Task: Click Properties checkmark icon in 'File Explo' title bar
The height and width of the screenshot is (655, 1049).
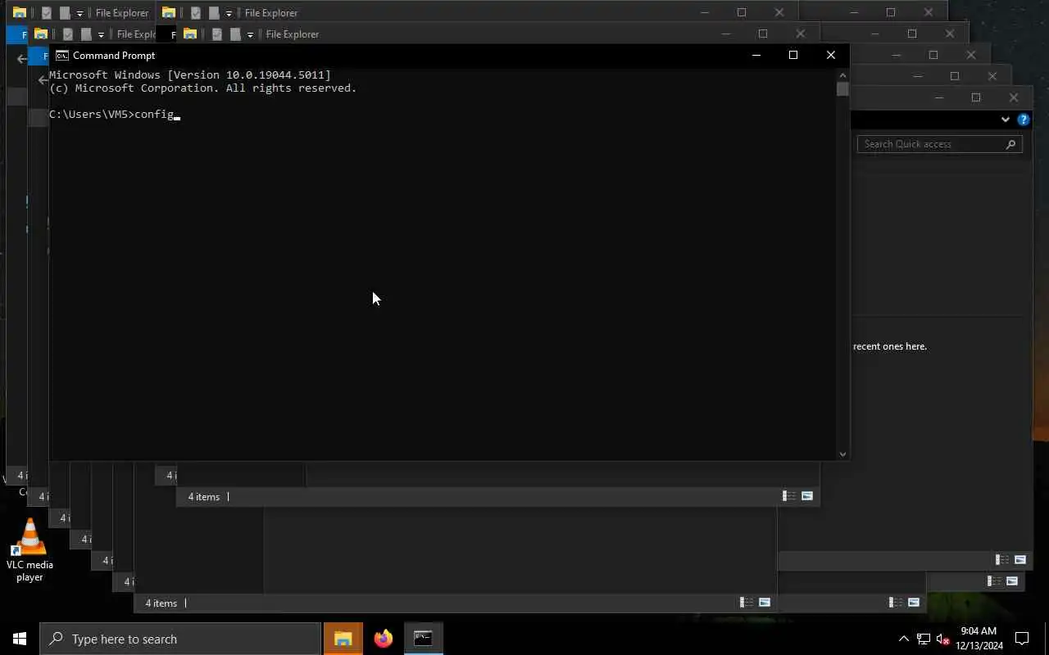Action: point(68,34)
